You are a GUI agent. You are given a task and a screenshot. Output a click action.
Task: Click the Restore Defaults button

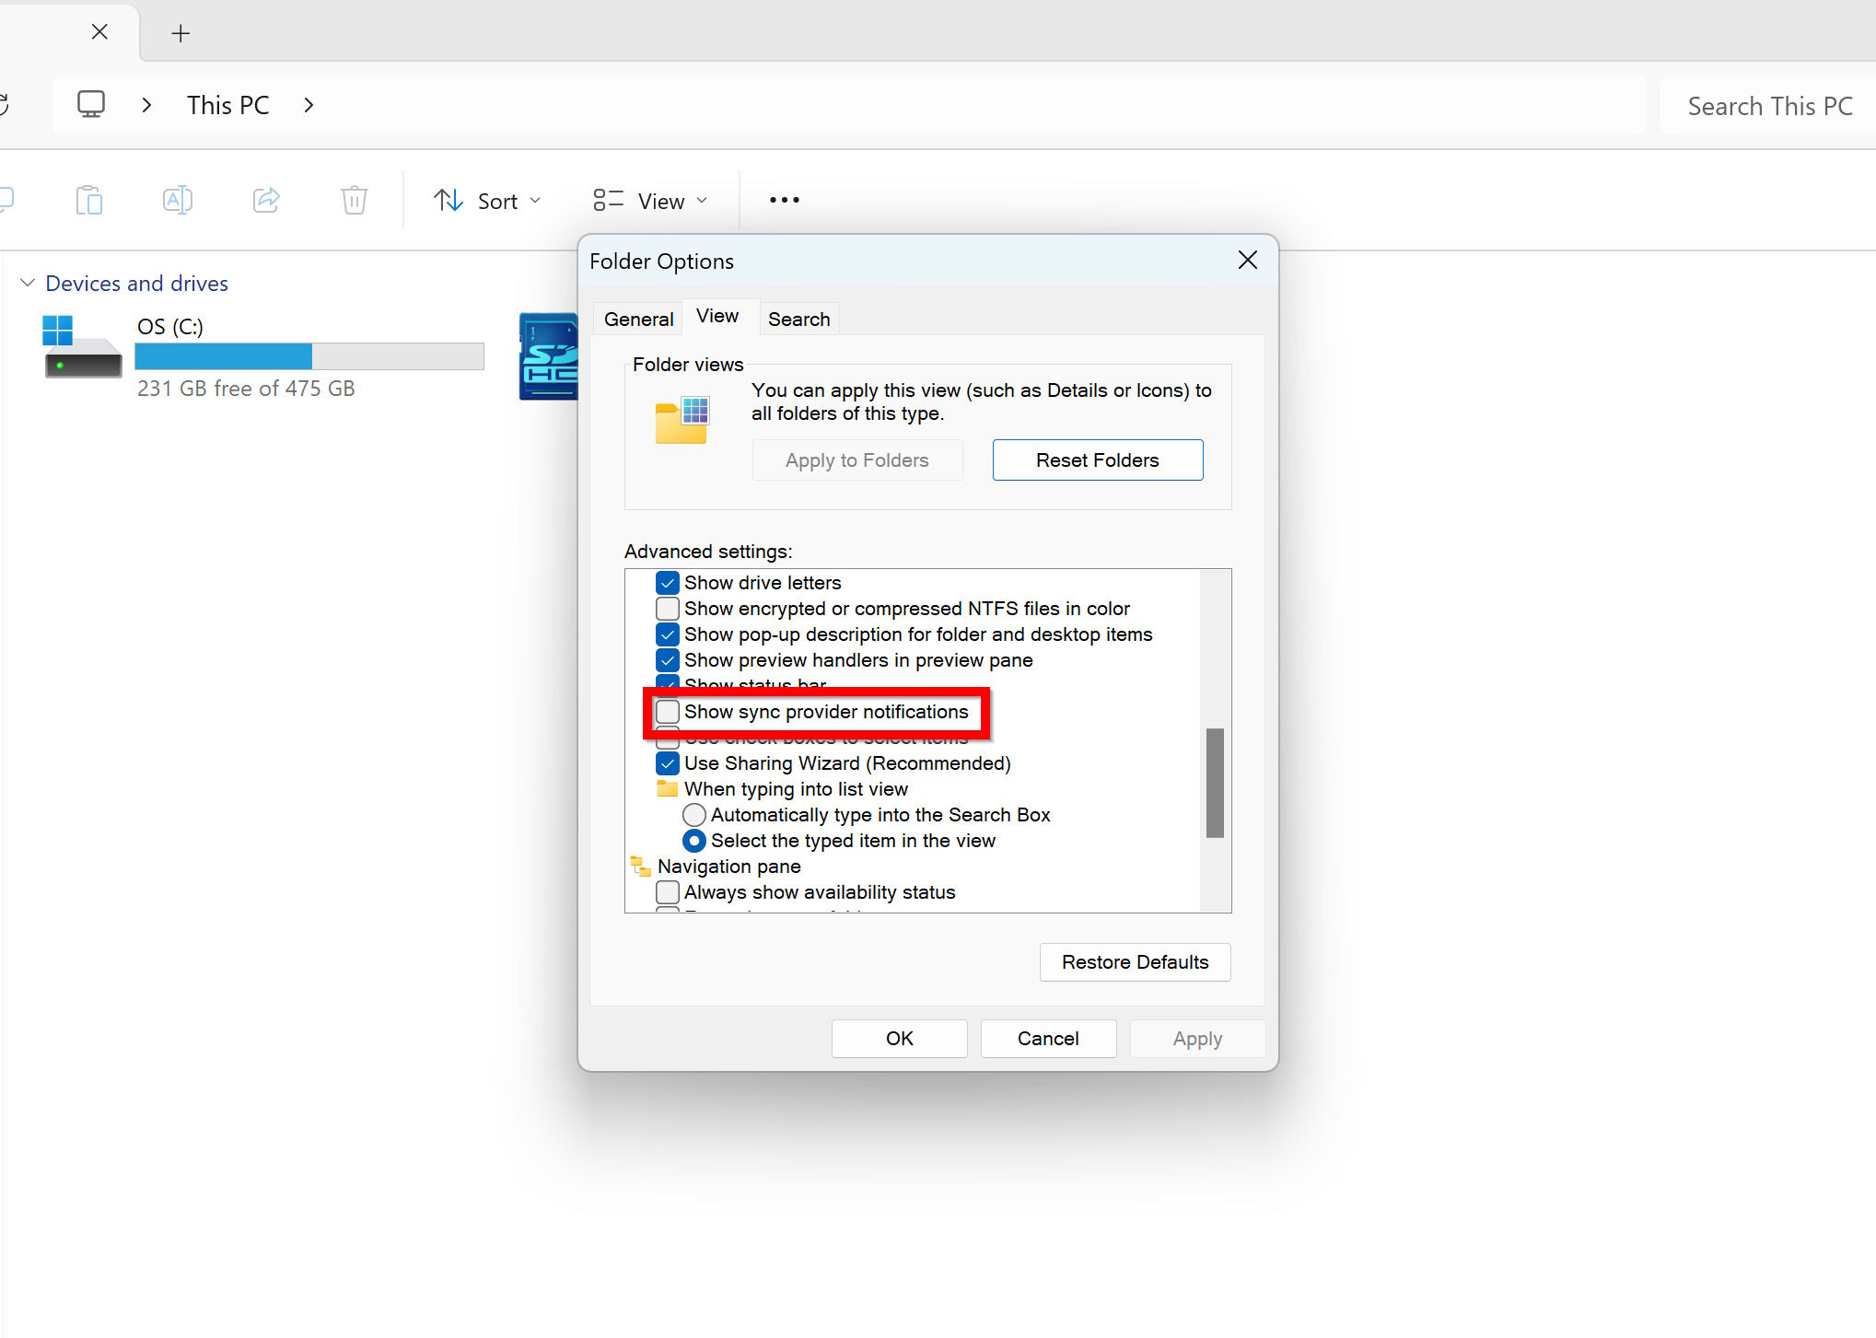(1135, 962)
